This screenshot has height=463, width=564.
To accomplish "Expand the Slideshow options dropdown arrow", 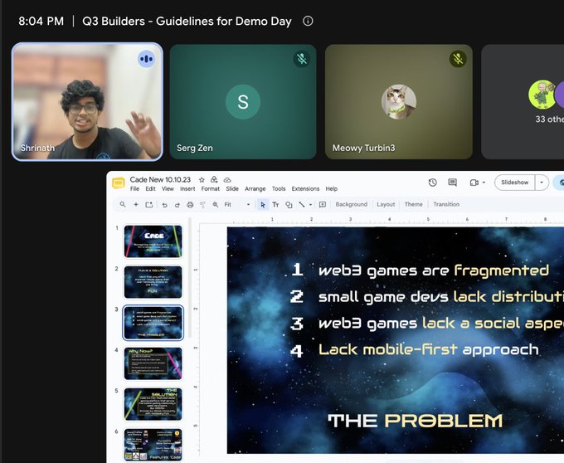I will point(542,183).
